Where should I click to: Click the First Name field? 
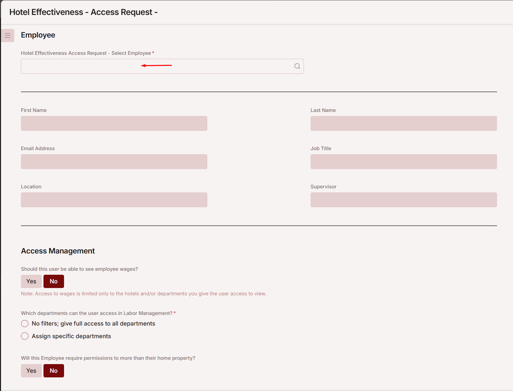point(114,123)
